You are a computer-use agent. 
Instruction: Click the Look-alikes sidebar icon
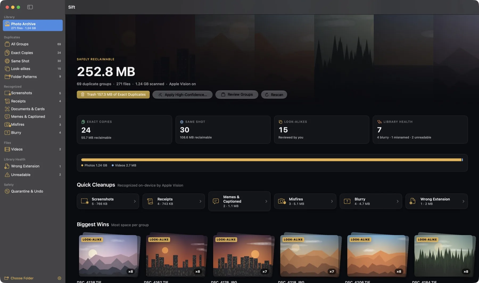coord(7,69)
